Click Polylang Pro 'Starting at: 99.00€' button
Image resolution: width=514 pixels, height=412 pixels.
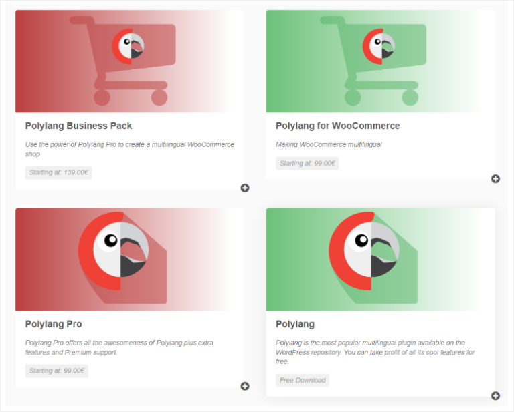(57, 371)
